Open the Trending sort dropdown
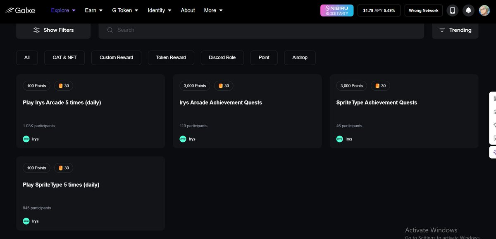Viewport: 496px width, 239px height. [x=455, y=30]
